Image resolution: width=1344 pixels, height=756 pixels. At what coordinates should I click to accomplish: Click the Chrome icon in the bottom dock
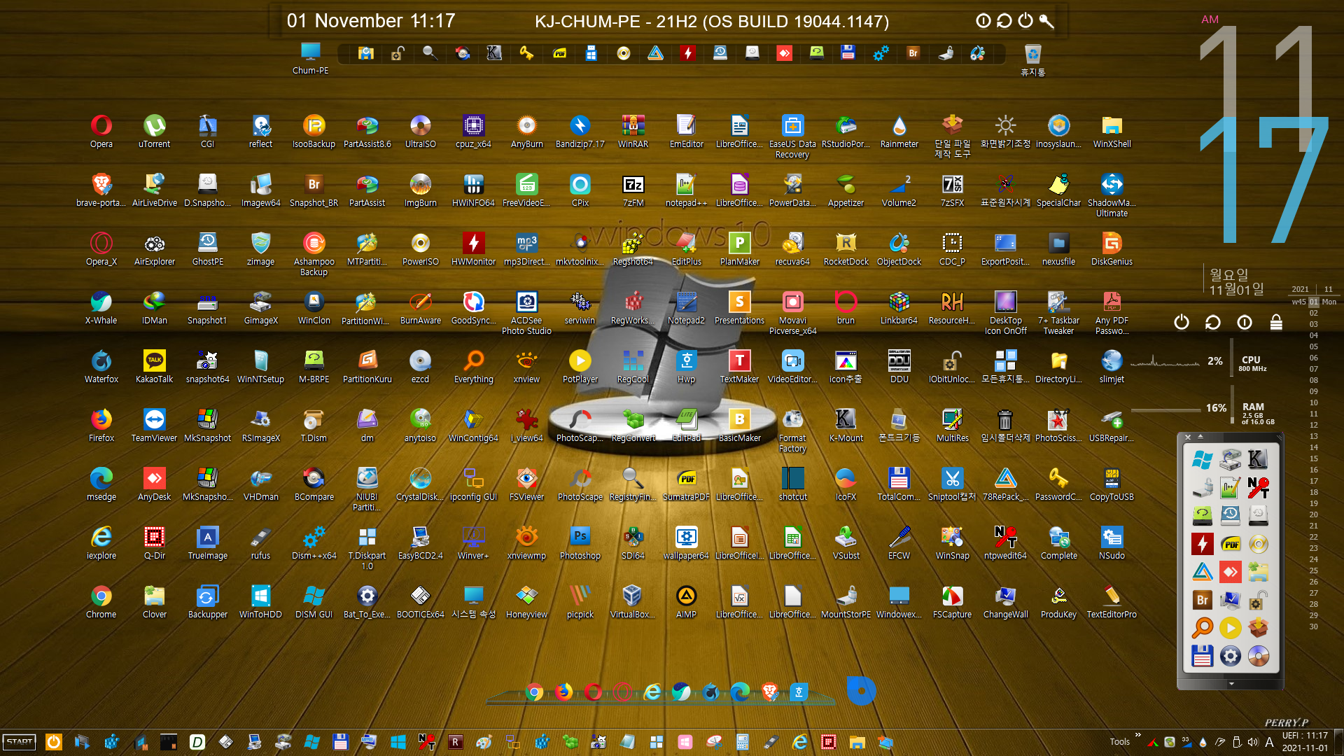[534, 692]
